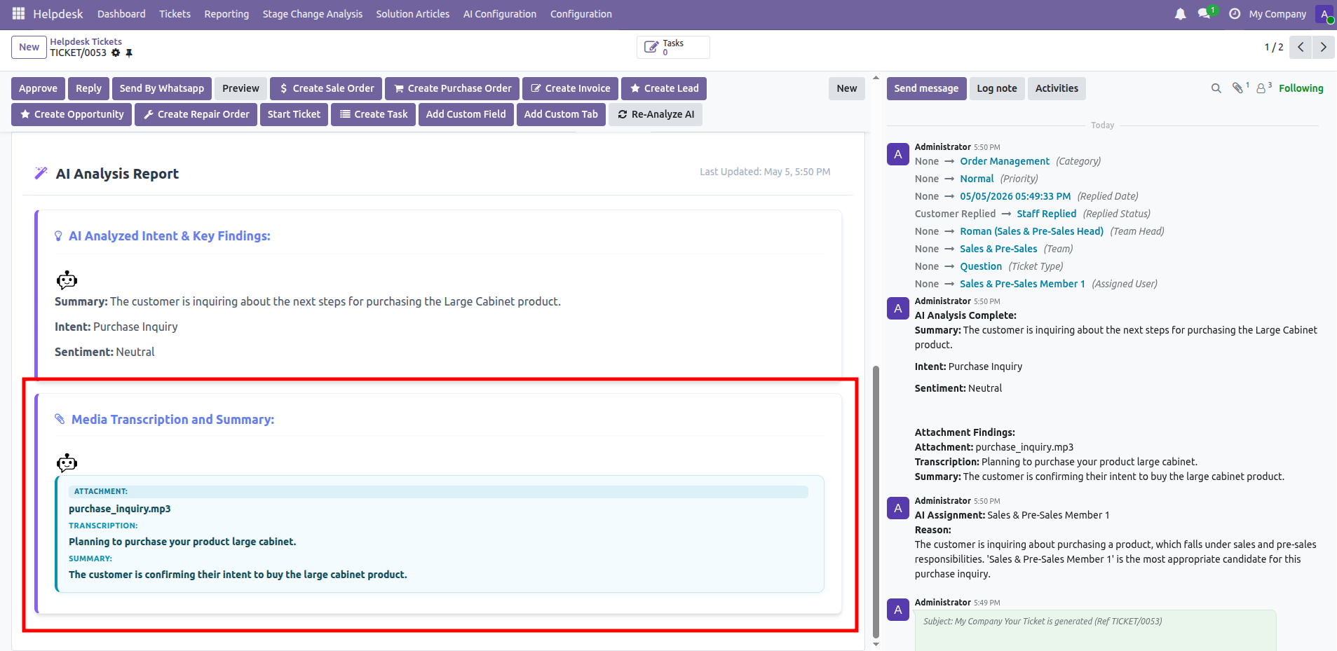Open the apps grid menu icon
The height and width of the screenshot is (651, 1337).
coord(18,13)
